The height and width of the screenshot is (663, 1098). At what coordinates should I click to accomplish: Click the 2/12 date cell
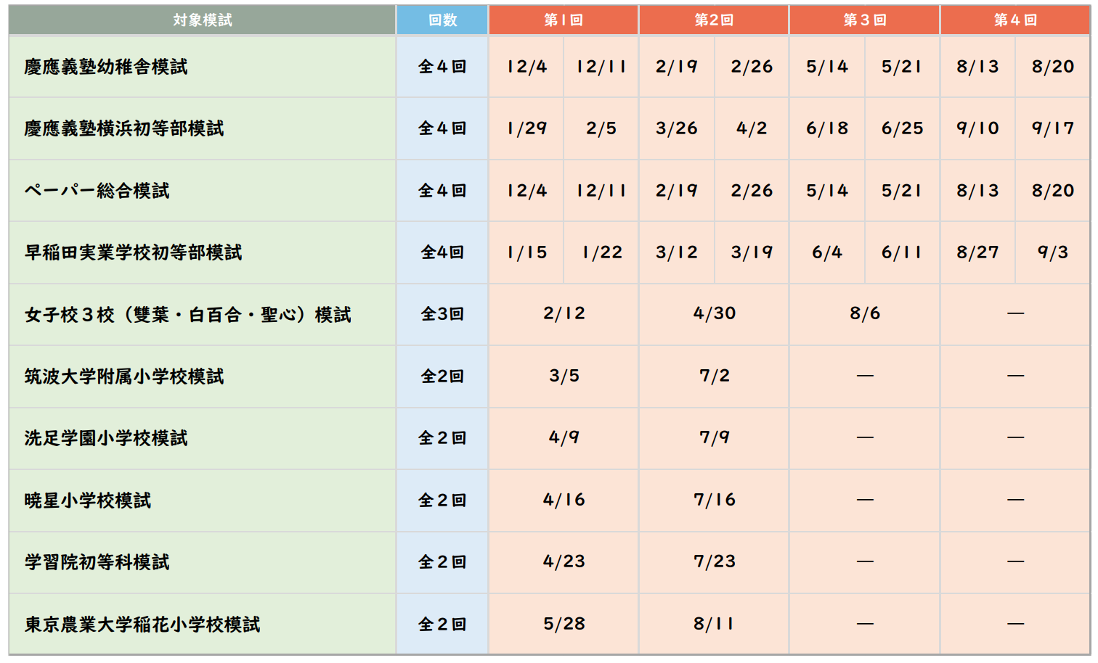(564, 313)
